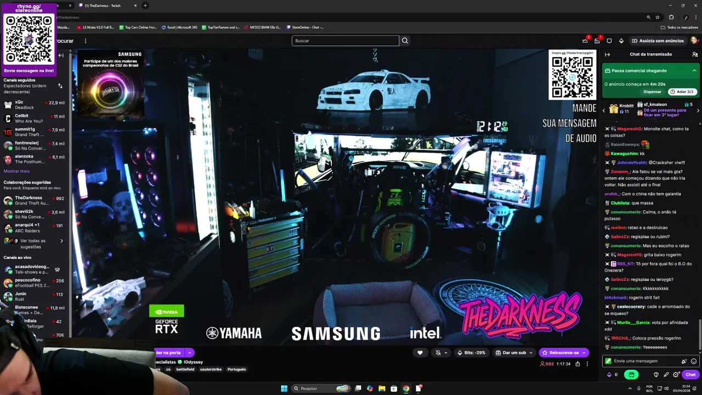Collapse the Pausa comercial chegando banner
Viewport: 702px width, 395px height.
pos(694,71)
